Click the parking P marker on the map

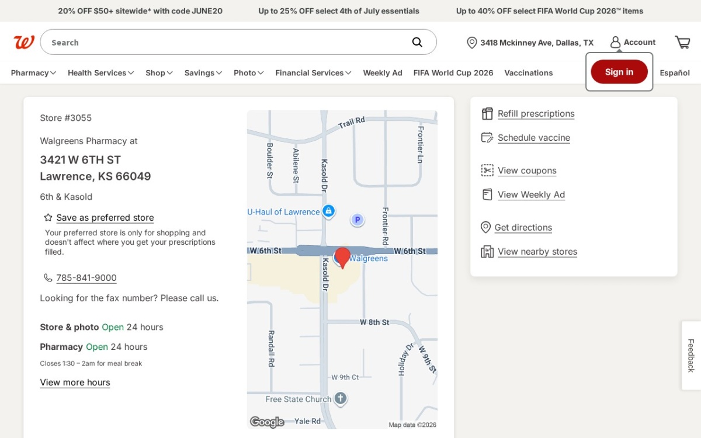click(357, 220)
